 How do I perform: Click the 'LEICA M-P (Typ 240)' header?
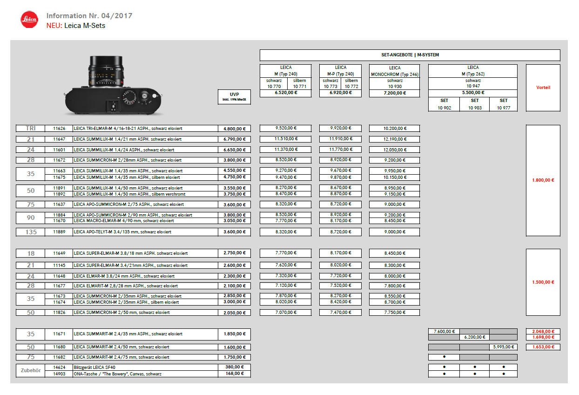341,70
